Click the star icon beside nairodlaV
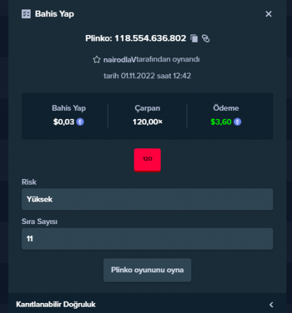The image size is (292, 313). pos(96,59)
